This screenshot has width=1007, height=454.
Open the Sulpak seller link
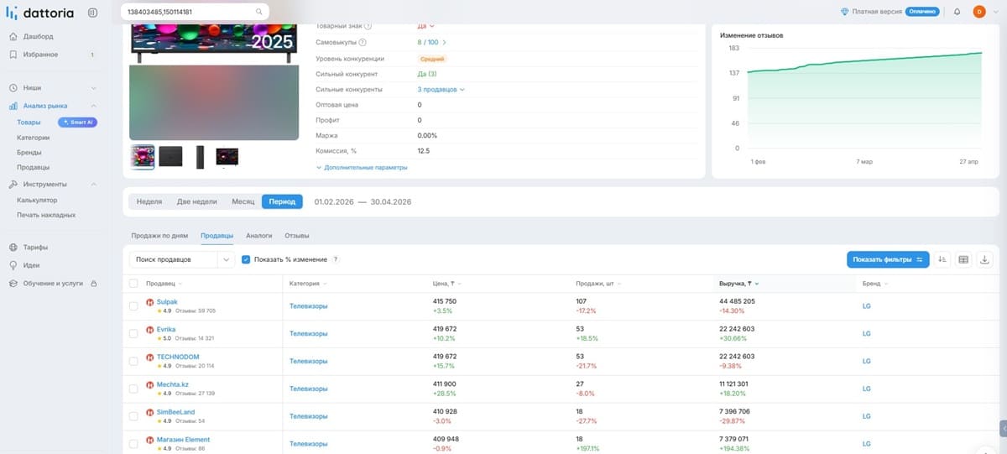167,301
